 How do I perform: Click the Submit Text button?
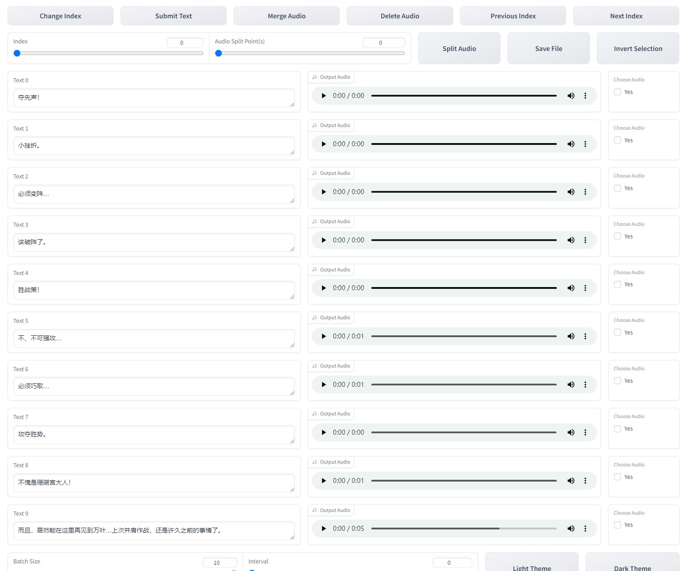173,16
